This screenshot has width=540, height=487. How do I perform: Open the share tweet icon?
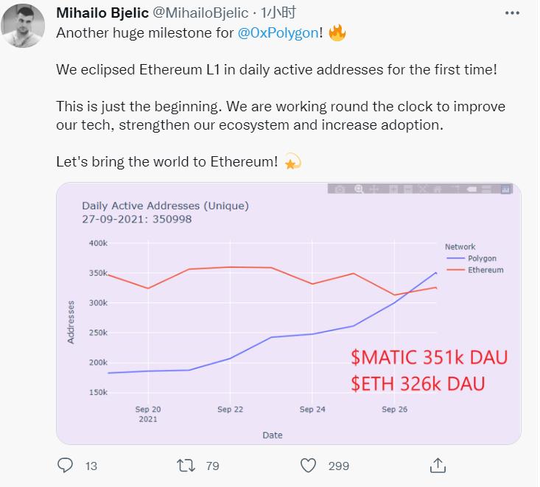pos(437,466)
